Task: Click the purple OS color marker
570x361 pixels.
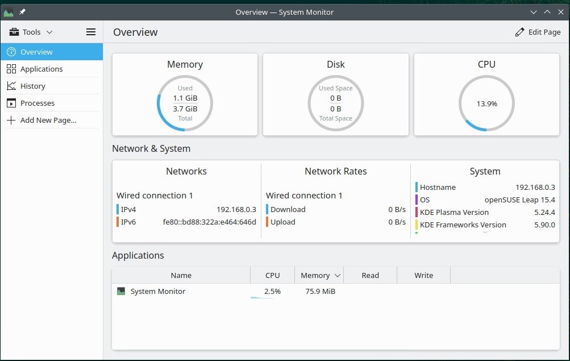Action: click(416, 200)
